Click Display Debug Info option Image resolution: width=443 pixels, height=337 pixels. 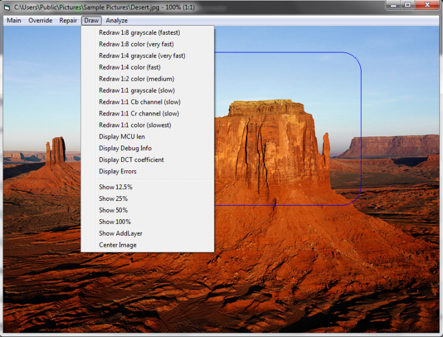tap(147, 148)
